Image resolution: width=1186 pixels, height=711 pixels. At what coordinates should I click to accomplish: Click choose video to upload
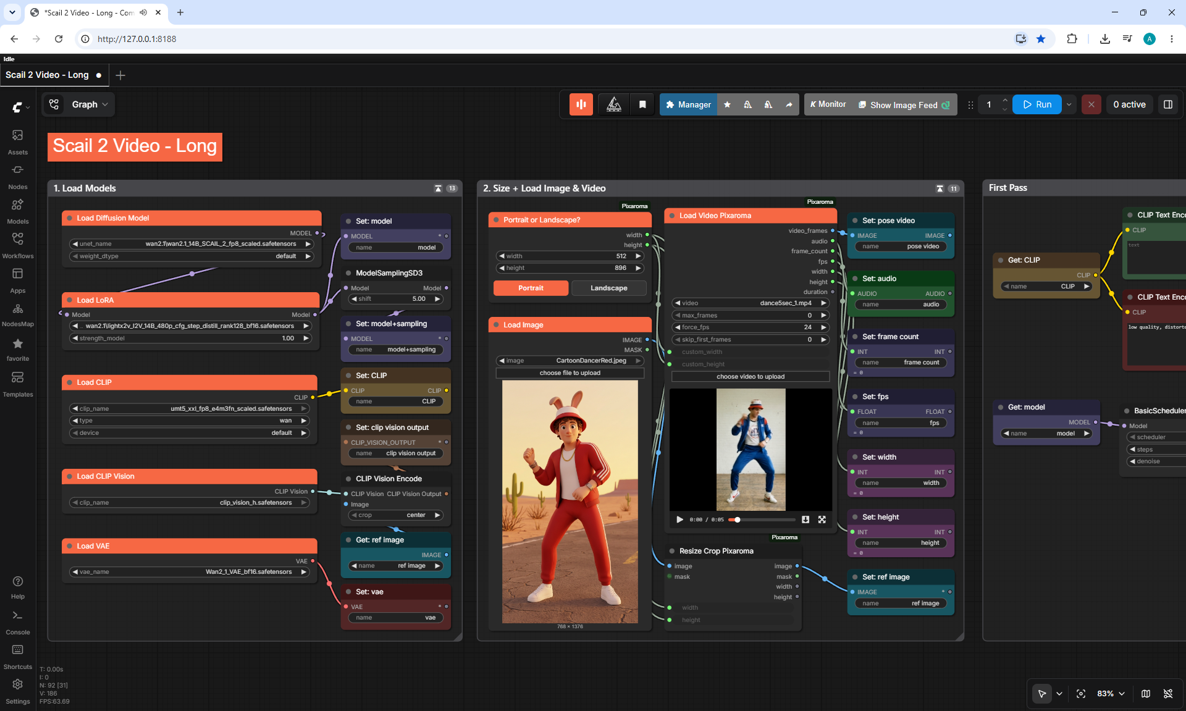751,377
